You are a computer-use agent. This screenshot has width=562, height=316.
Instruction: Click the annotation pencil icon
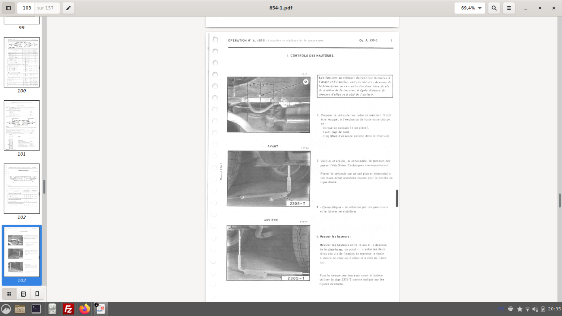(x=68, y=8)
